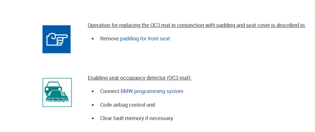Click the word Remove before the padding link

[109, 38]
